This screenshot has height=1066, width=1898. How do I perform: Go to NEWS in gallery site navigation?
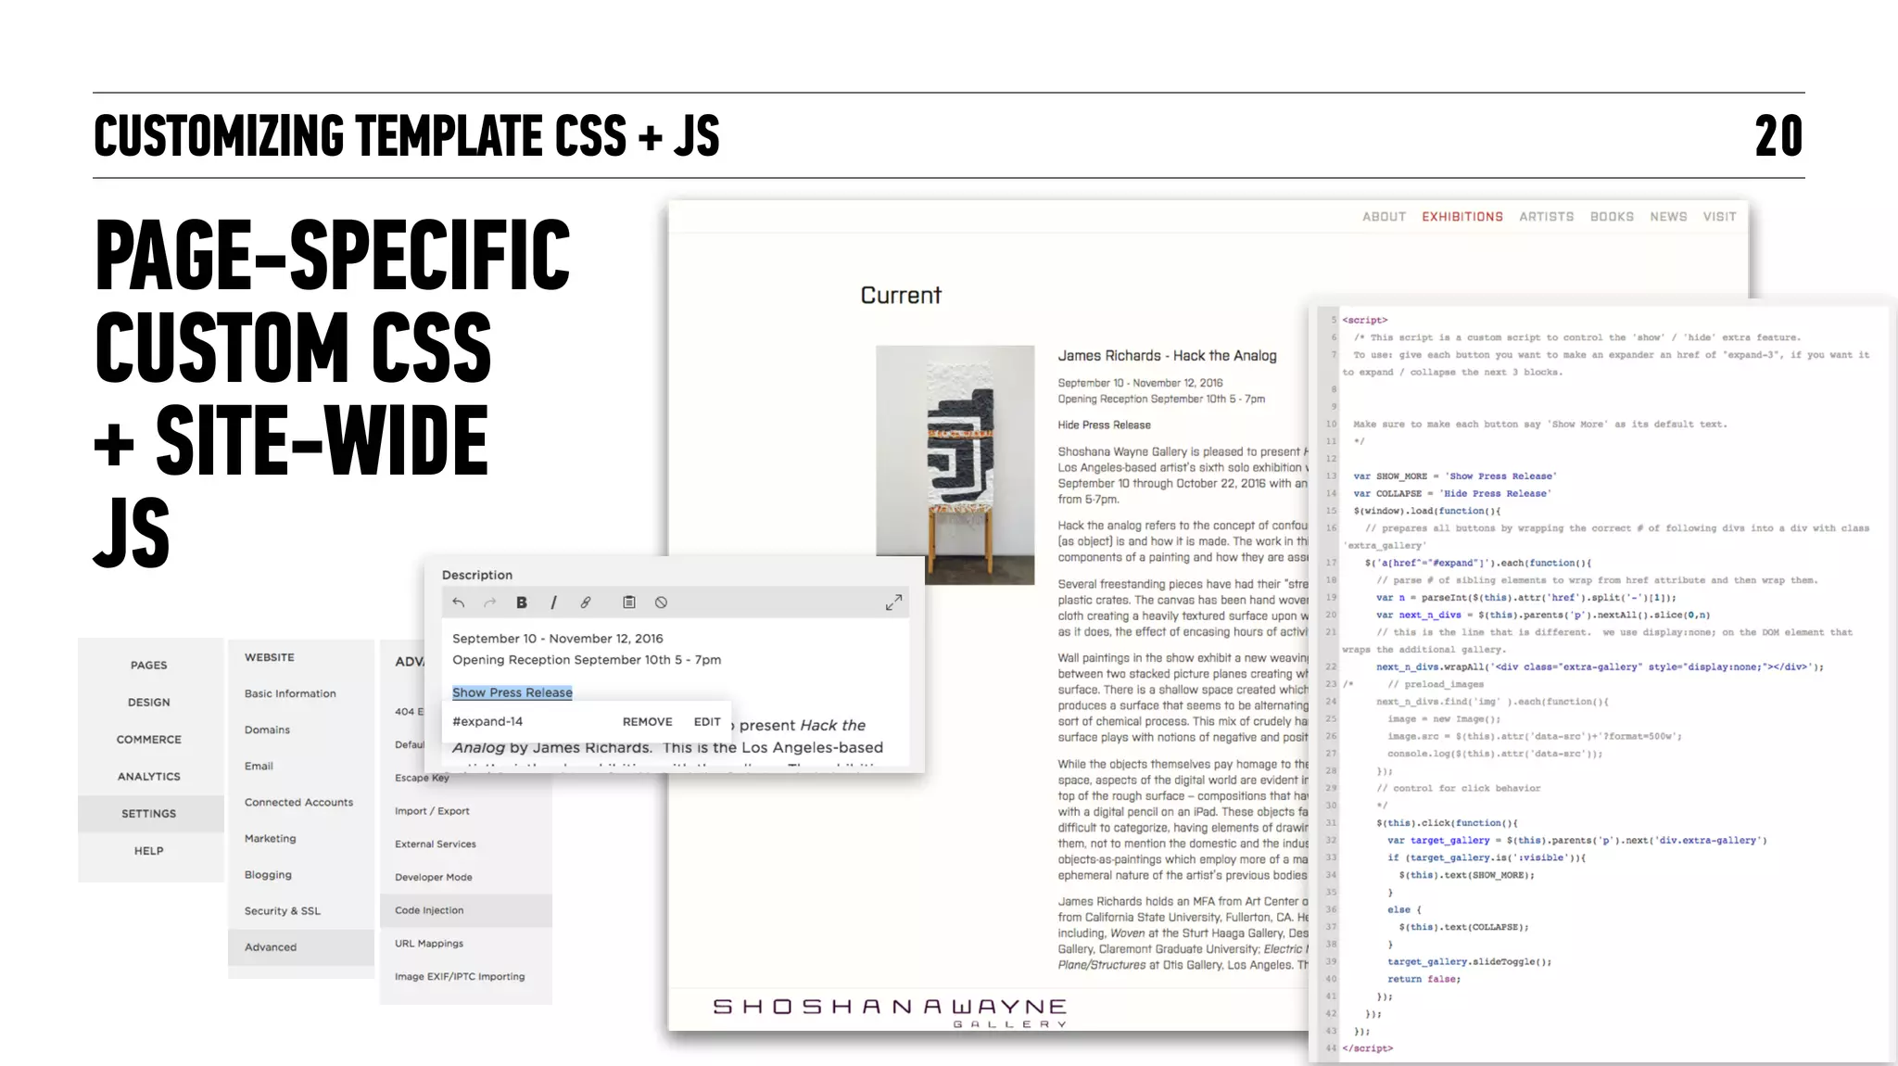pyautogui.click(x=1668, y=216)
